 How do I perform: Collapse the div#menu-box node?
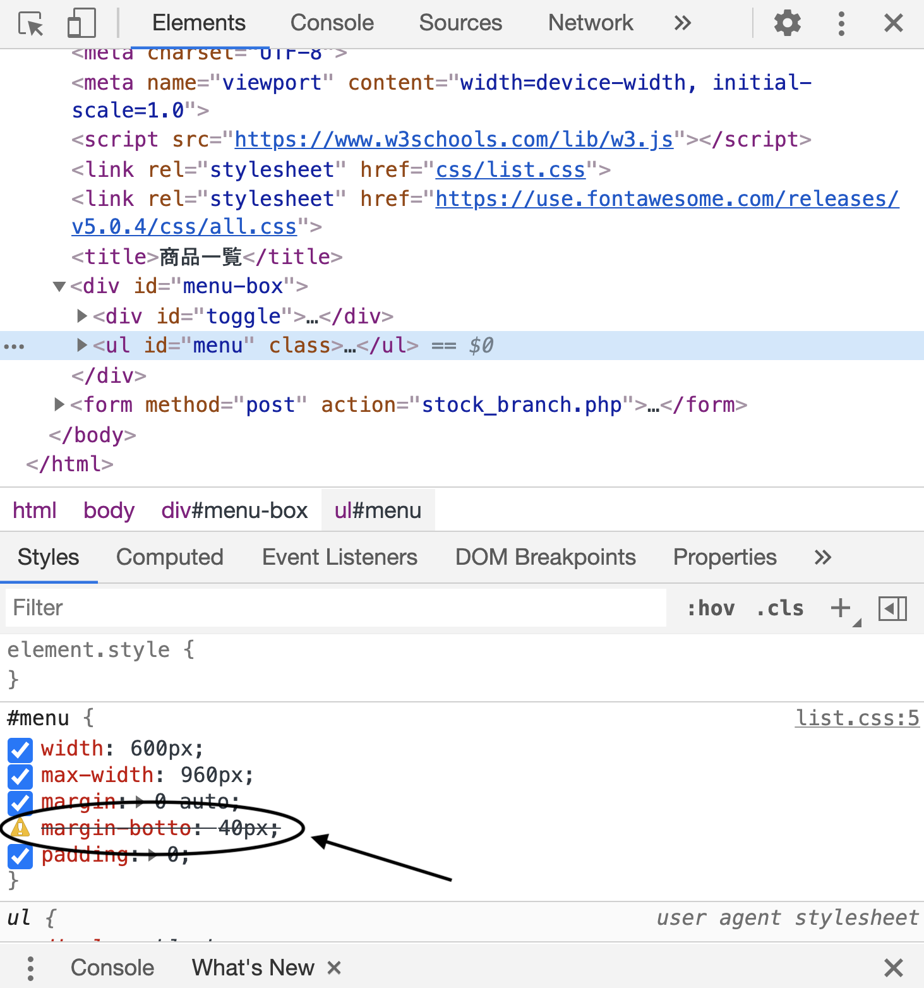tap(59, 287)
